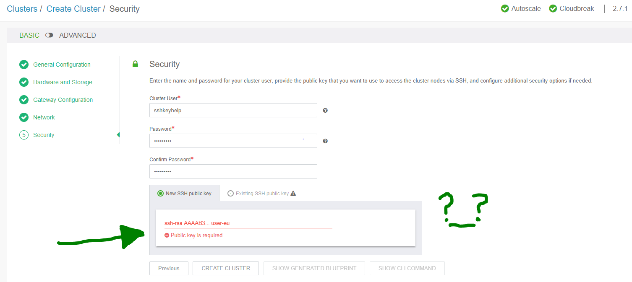Click the General Configuration completed check icon

point(24,64)
